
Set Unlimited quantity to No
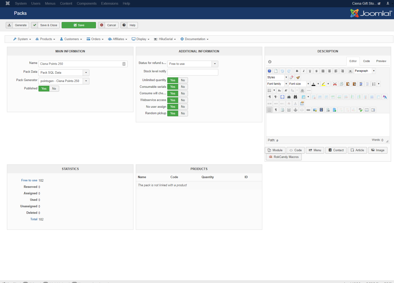point(183,80)
